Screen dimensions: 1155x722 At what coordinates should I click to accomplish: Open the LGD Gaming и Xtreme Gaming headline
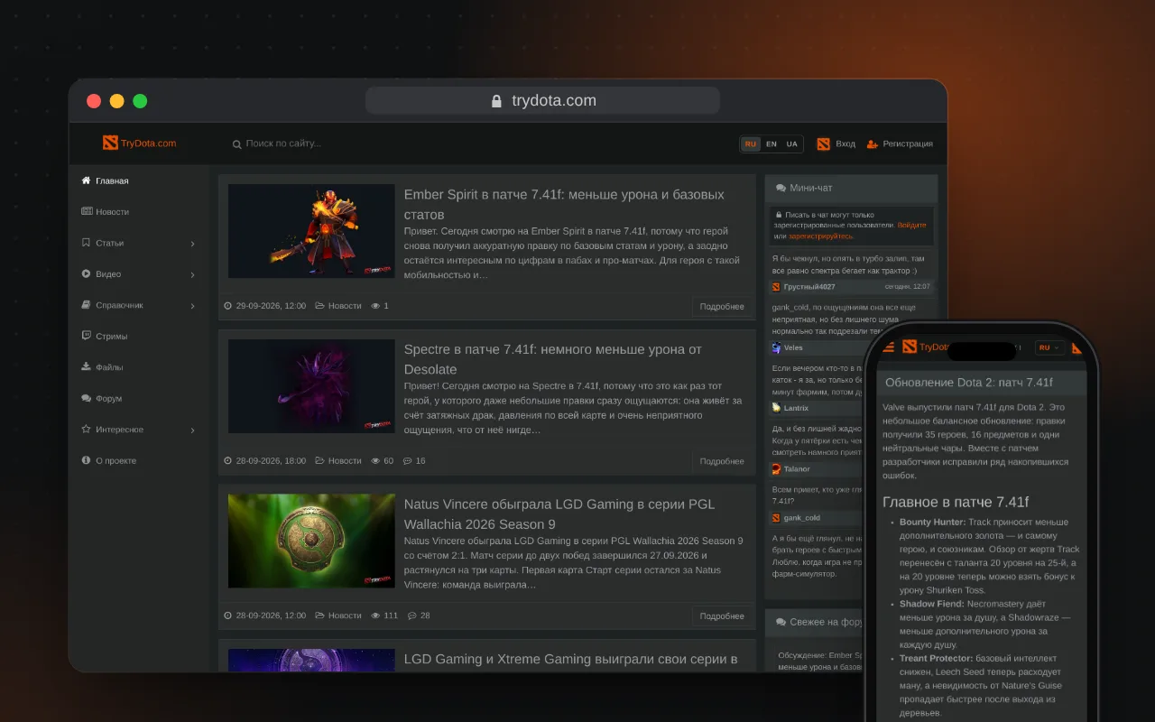(571, 659)
